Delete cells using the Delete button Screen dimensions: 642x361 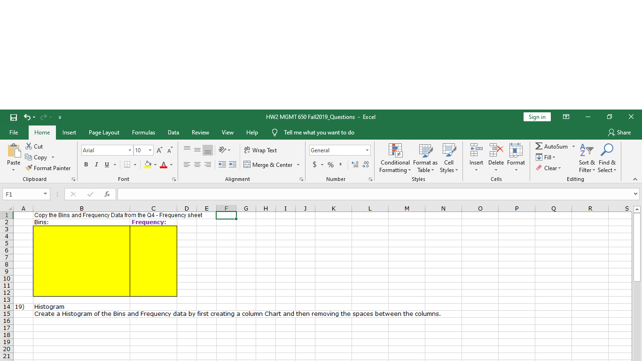(496, 157)
